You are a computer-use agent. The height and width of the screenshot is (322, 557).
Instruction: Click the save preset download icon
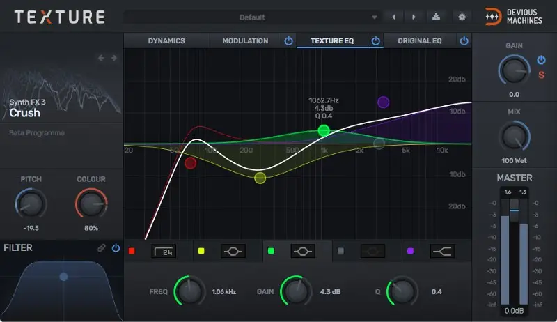[x=437, y=17]
